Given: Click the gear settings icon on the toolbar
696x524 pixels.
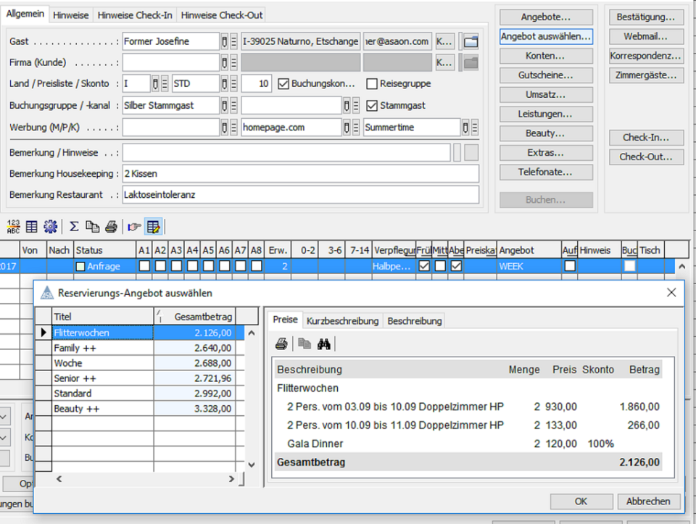Looking at the screenshot, I should [x=49, y=226].
